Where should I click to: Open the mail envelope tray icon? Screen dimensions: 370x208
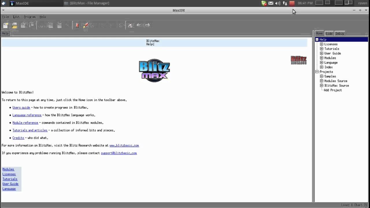click(271, 3)
